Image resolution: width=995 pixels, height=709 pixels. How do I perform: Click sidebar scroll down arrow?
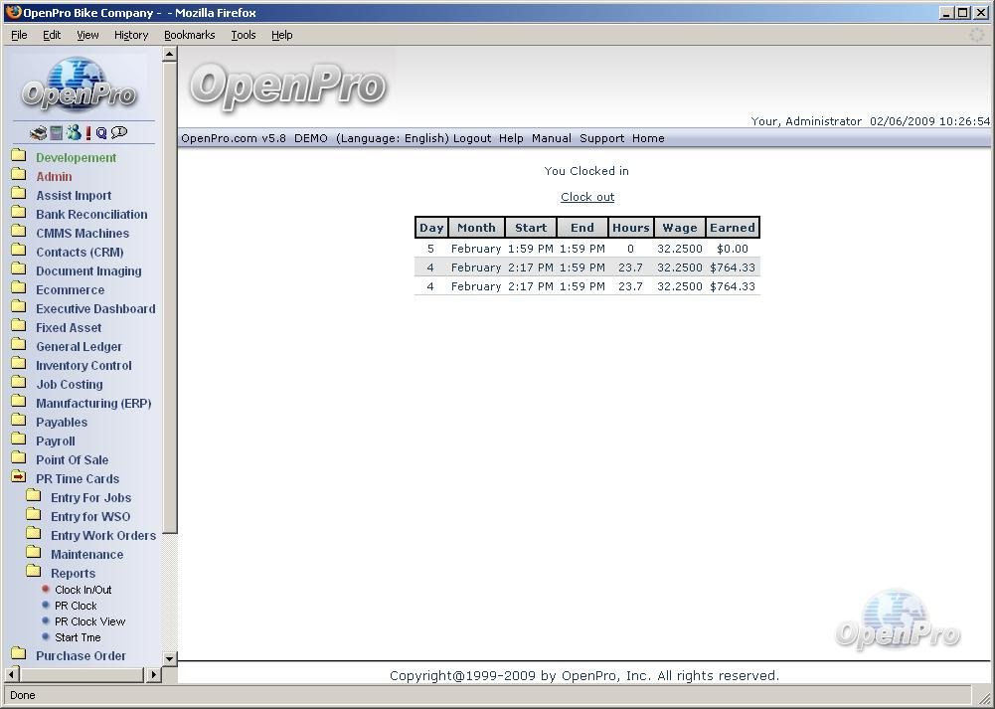[169, 658]
